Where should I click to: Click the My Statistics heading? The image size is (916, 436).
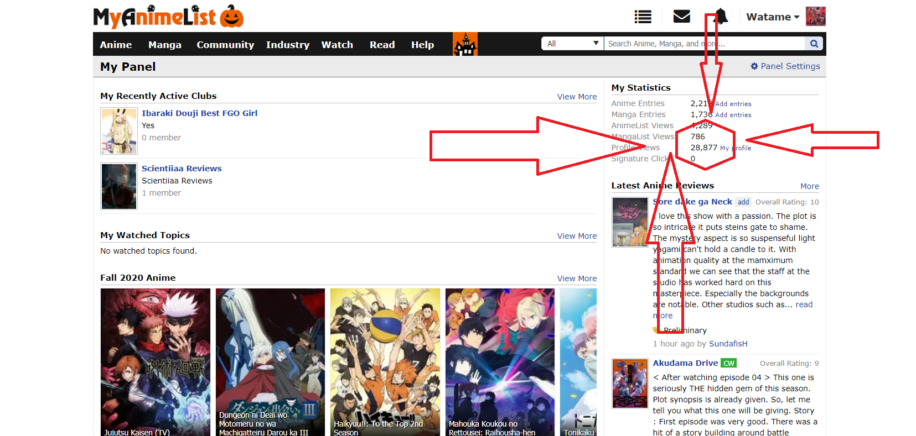[641, 88]
